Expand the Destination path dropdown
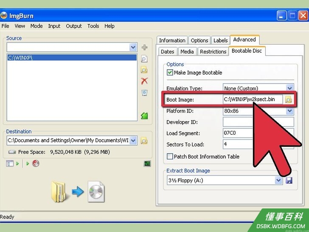This screenshot has height=232, width=309. click(133, 141)
